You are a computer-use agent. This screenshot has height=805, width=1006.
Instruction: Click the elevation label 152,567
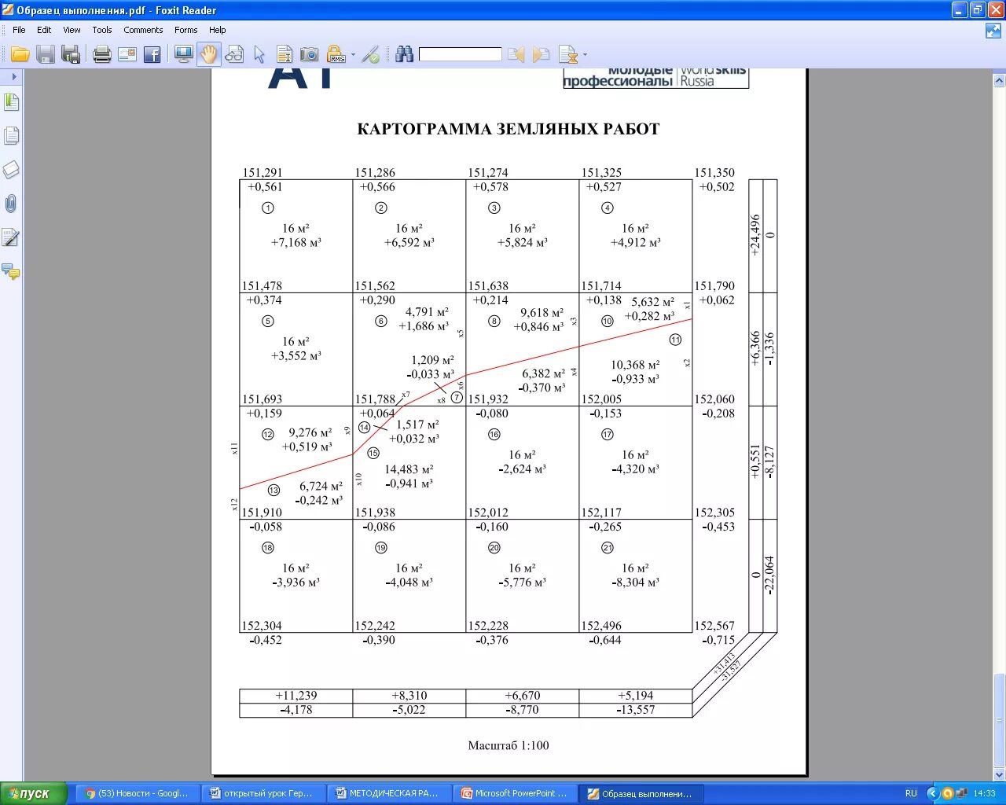click(x=714, y=626)
